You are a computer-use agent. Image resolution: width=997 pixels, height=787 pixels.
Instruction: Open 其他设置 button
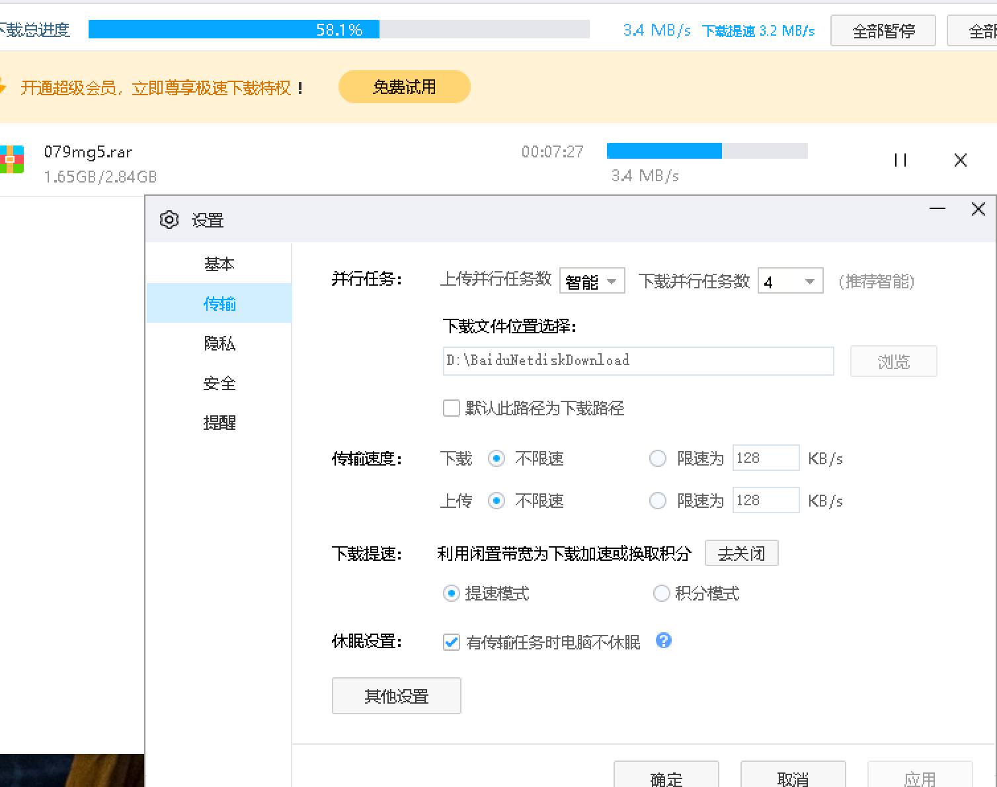397,696
